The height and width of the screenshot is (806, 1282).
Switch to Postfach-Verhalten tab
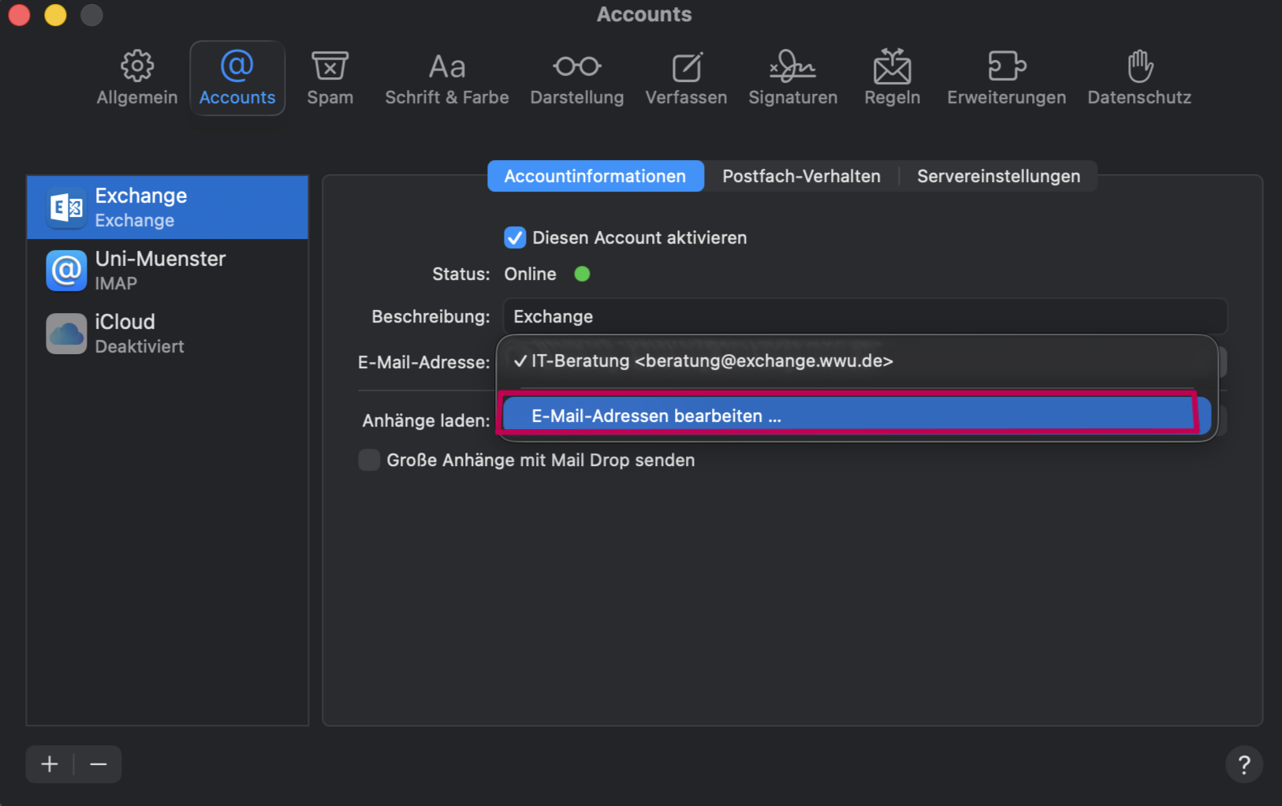[x=801, y=176]
